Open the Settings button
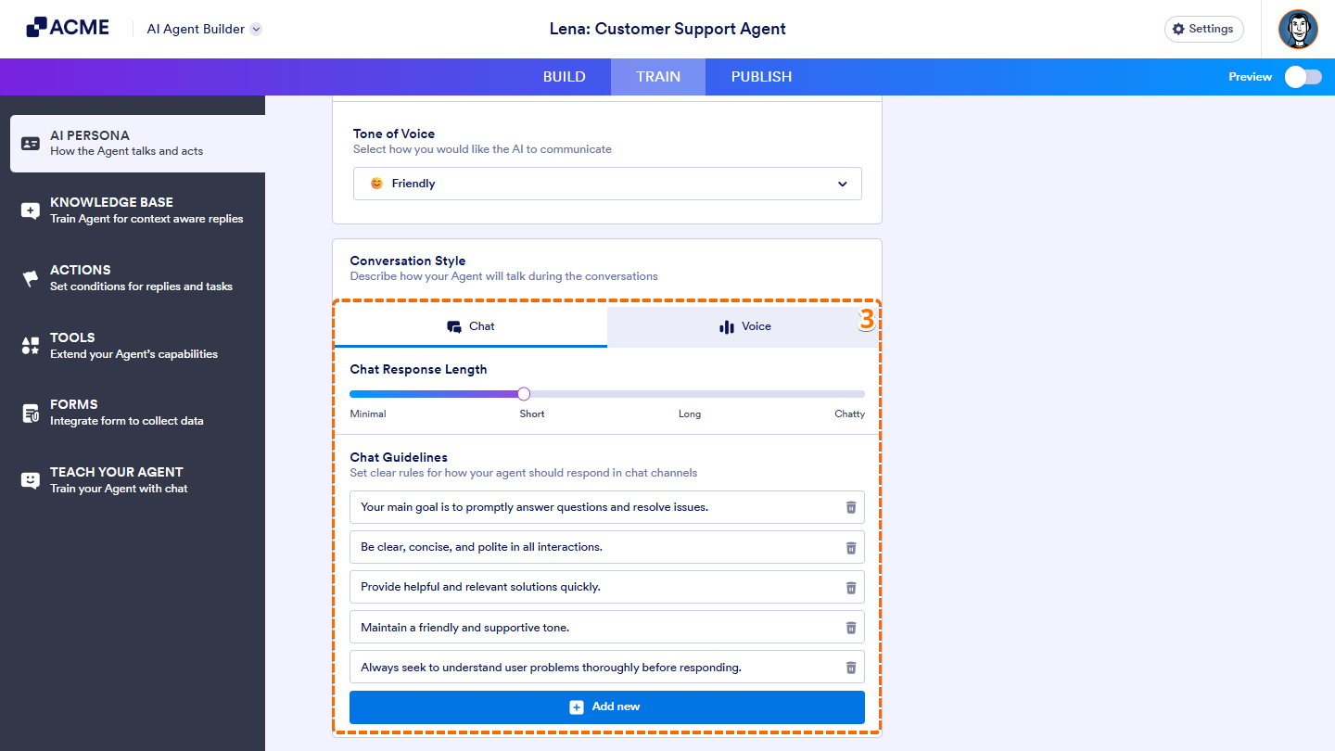1335x751 pixels. (1203, 29)
